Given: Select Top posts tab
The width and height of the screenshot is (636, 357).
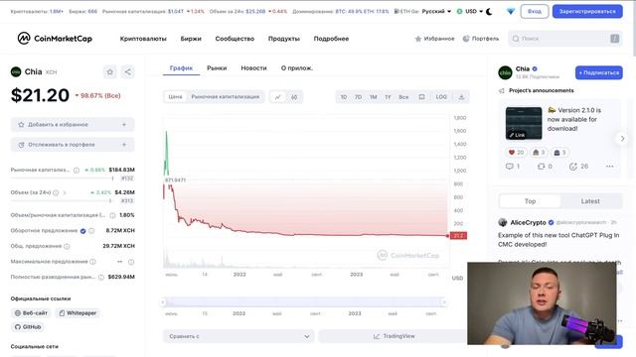Looking at the screenshot, I should [530, 201].
